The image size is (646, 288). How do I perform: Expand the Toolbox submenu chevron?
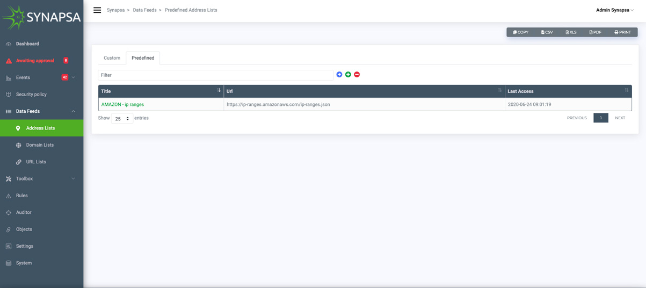(74, 179)
